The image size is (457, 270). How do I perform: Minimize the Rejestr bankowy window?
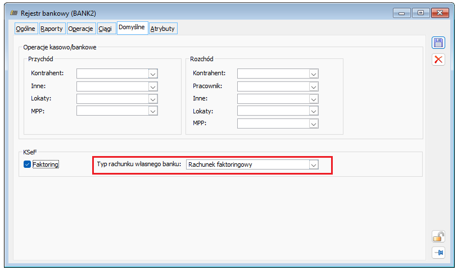[x=401, y=13]
